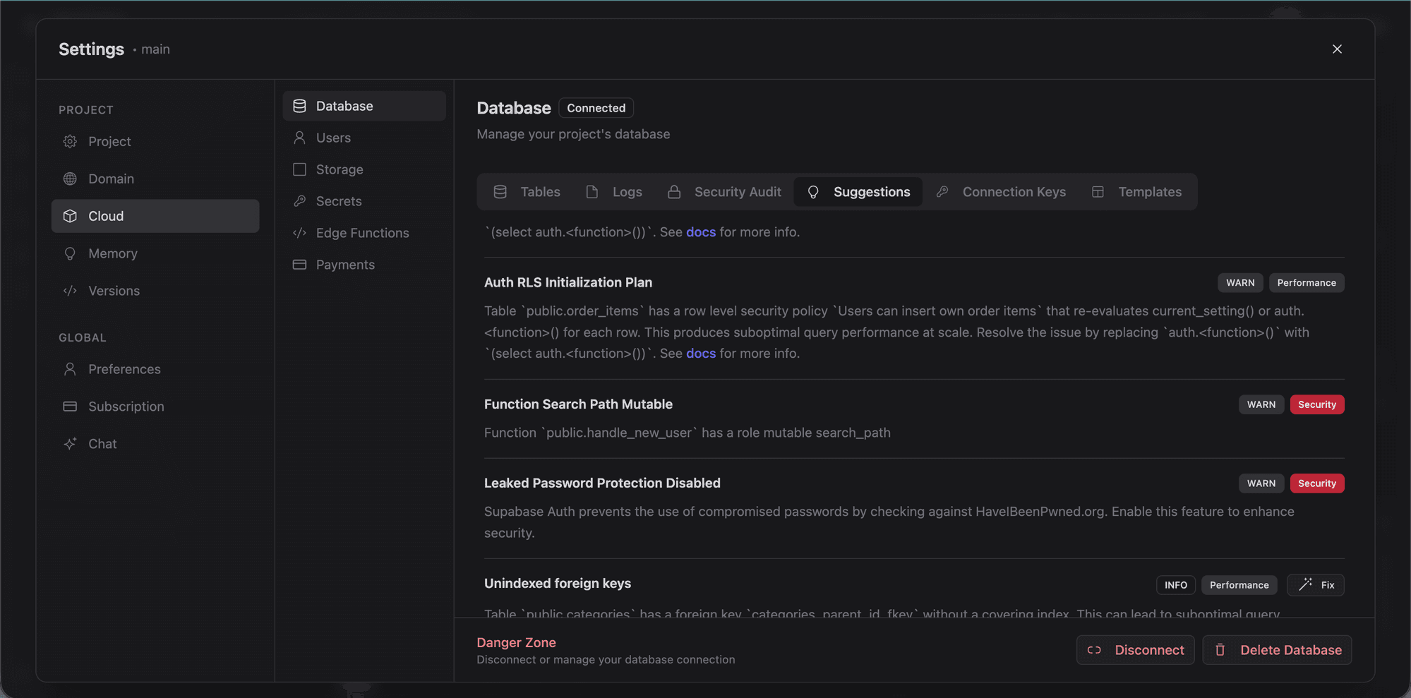Open the Security Audit tab
Image resolution: width=1411 pixels, height=698 pixels.
[x=724, y=192]
